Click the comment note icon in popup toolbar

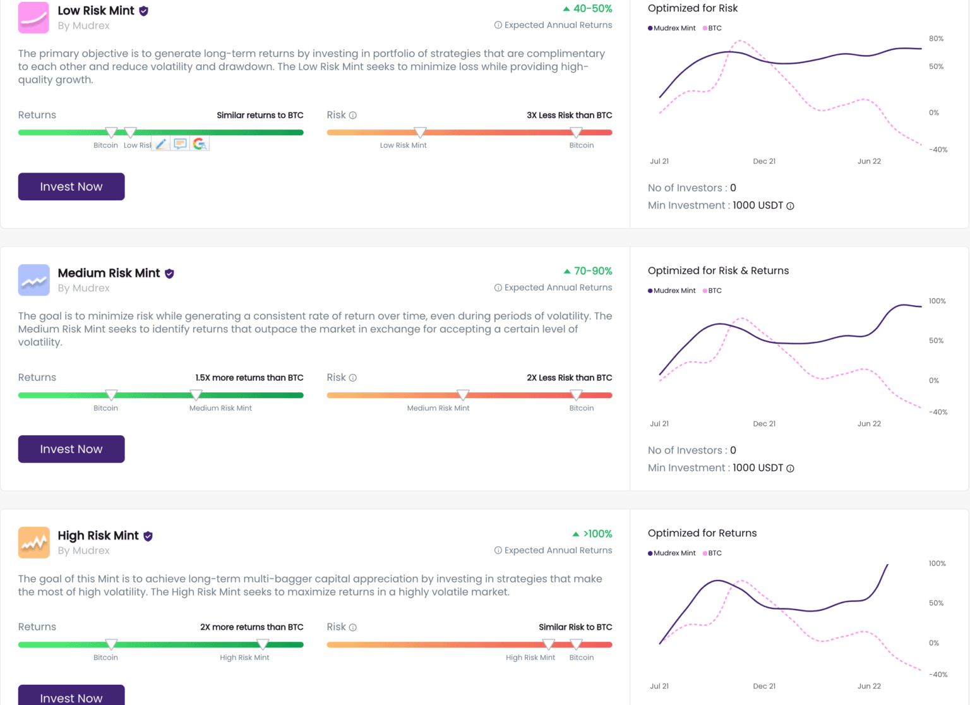pos(180,144)
